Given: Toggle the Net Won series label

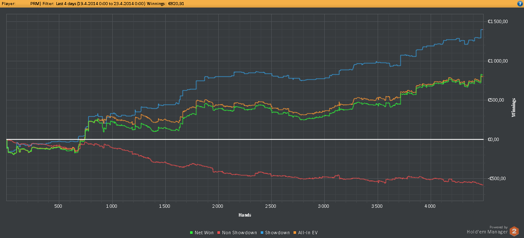Looking at the screenshot, I should [204, 233].
